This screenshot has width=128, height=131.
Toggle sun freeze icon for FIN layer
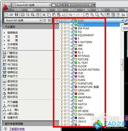[65, 49]
